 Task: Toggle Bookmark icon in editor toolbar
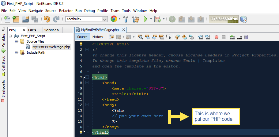[x=192, y=37]
